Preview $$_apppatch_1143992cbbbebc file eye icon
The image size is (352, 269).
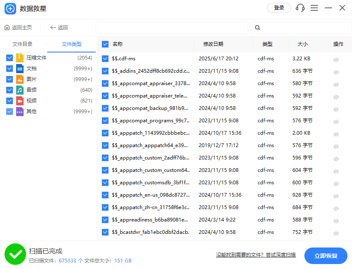point(336,134)
